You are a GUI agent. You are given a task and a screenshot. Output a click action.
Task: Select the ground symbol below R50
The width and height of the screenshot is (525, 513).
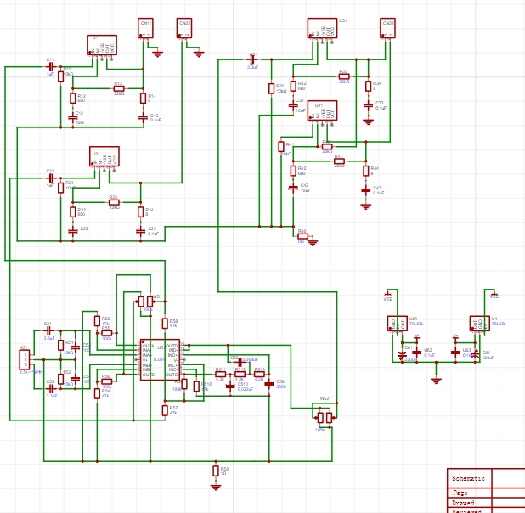[x=216, y=488]
